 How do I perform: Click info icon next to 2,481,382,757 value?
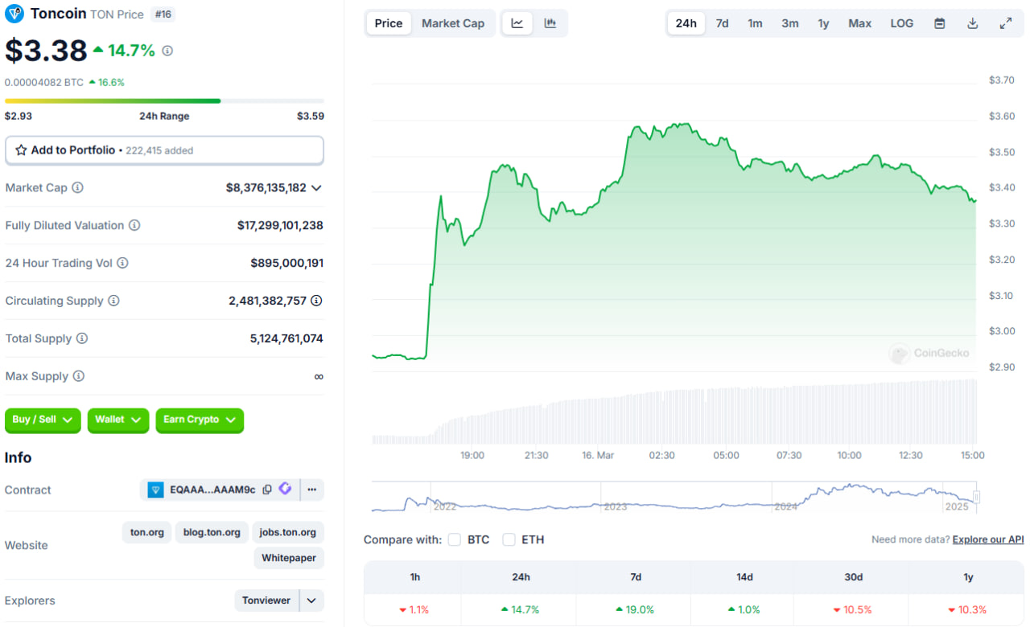[317, 301]
